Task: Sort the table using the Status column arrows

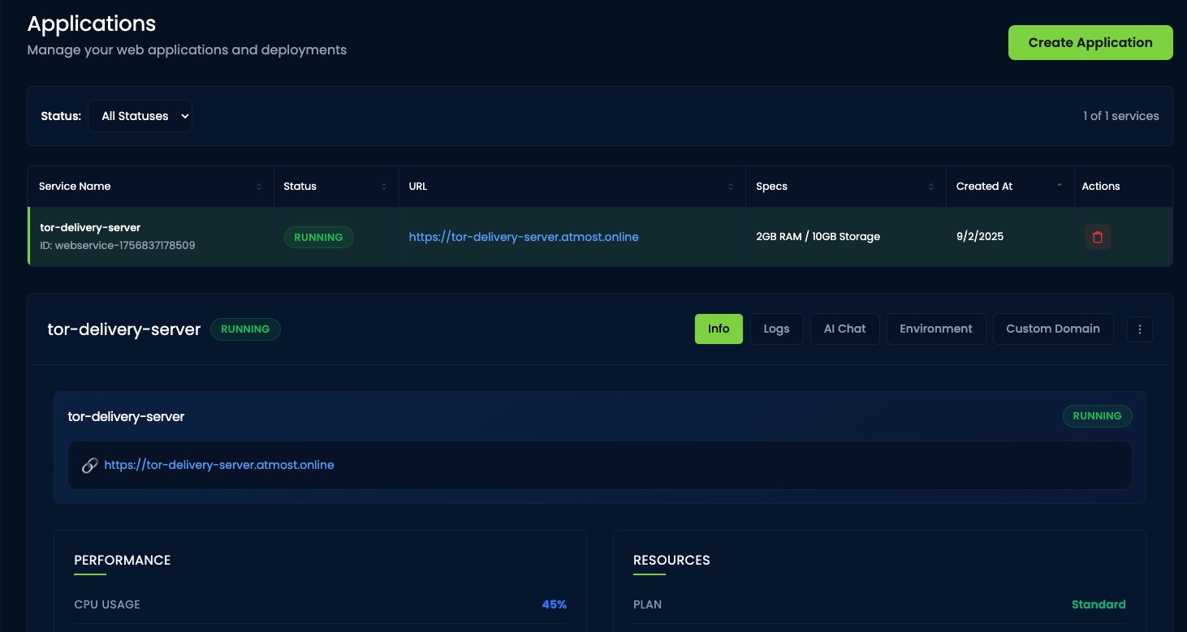Action: pos(384,186)
